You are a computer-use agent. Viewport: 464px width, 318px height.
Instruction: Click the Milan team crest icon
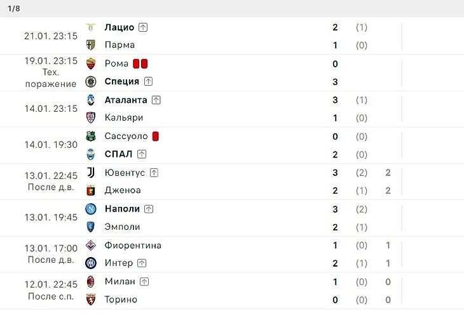point(90,282)
